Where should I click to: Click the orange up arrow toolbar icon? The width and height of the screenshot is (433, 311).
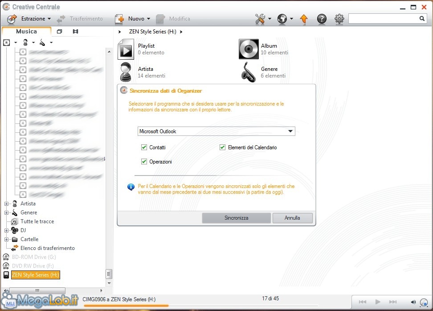pos(304,19)
